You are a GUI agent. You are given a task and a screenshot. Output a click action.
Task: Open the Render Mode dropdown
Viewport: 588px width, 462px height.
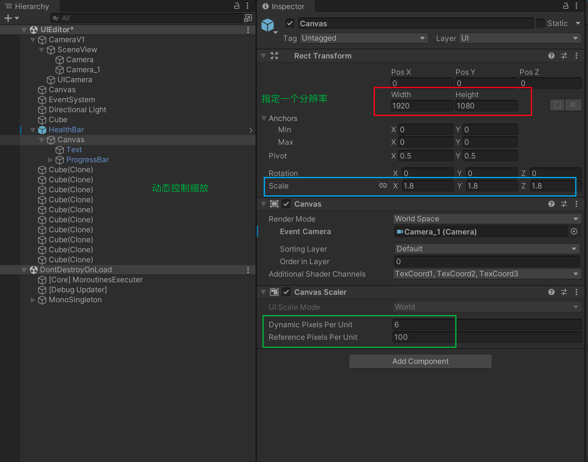(x=486, y=219)
